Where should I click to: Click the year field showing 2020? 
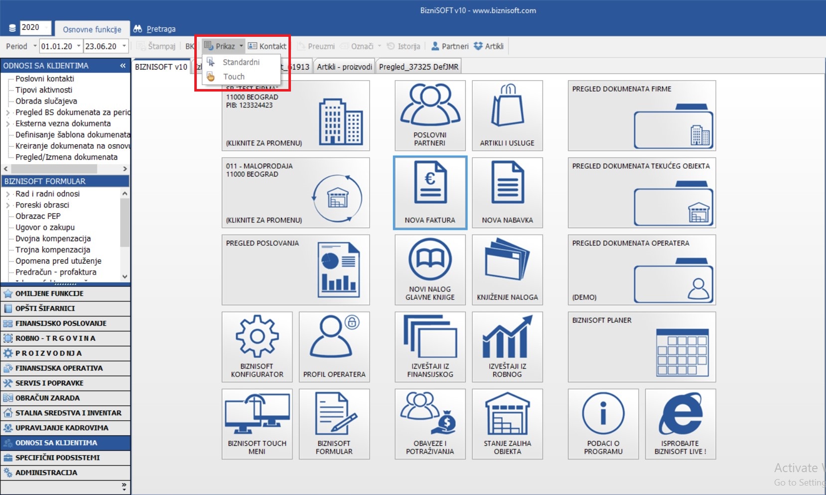coord(35,27)
